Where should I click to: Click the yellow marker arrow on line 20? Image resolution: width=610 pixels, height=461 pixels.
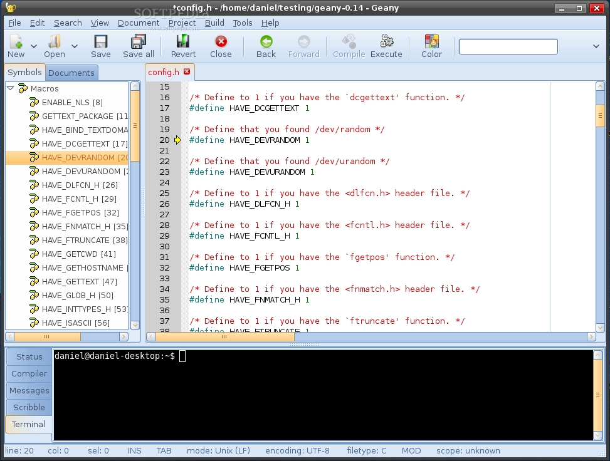[x=177, y=140]
